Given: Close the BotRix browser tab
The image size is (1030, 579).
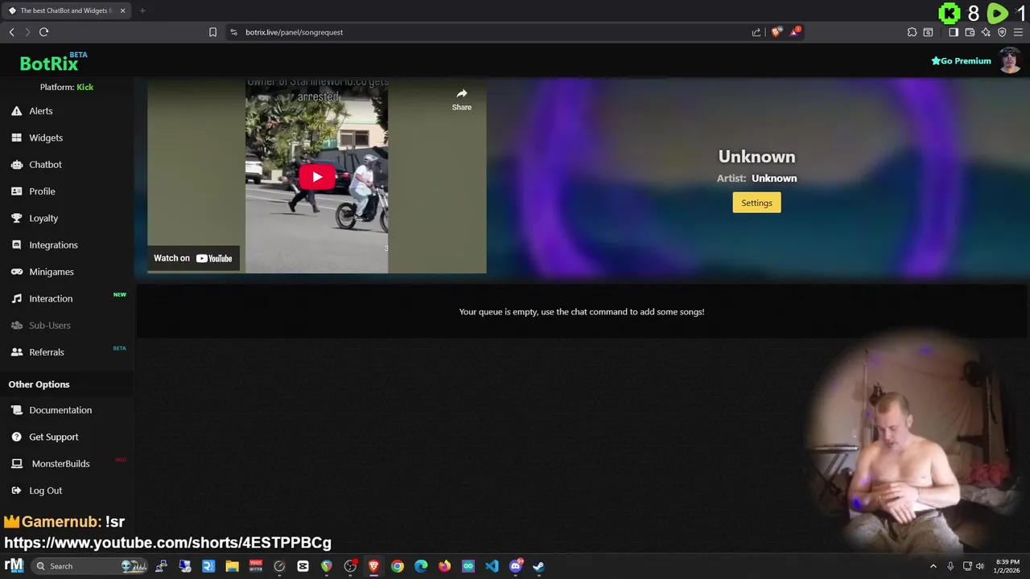Looking at the screenshot, I should click(122, 10).
